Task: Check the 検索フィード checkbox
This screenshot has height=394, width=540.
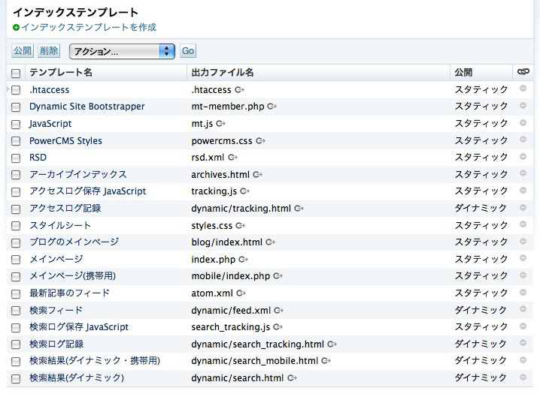Action: click(16, 311)
